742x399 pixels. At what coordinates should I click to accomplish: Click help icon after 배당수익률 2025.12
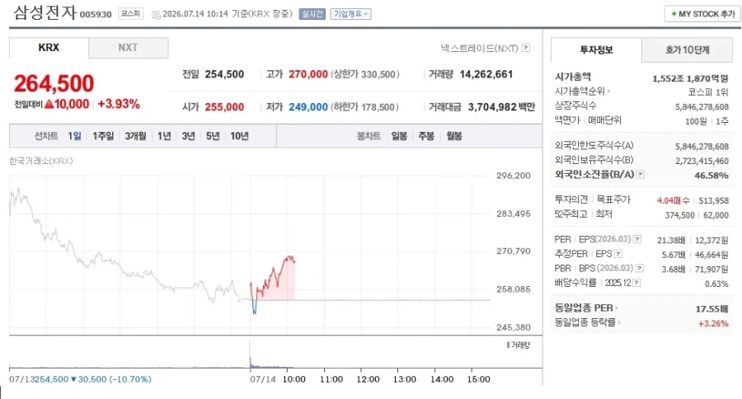coord(636,283)
